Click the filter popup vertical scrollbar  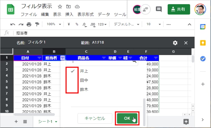[x=144, y=112]
